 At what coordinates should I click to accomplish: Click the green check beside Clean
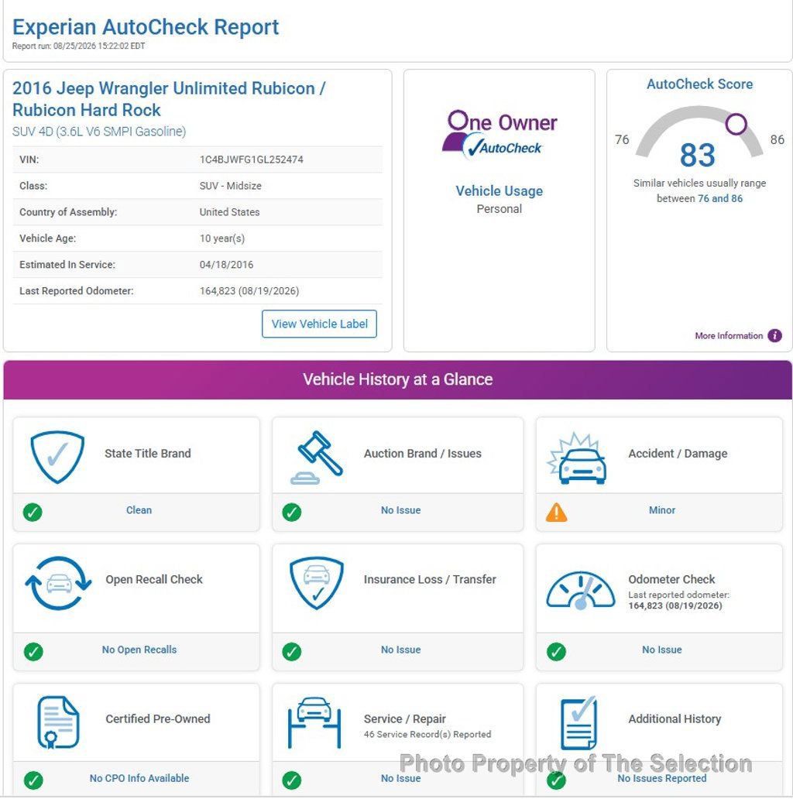click(x=33, y=512)
